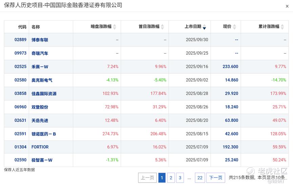Image resolution: width=293 pixels, height=188 pixels.
Task: Open stock code 02631
Action: click(x=20, y=120)
